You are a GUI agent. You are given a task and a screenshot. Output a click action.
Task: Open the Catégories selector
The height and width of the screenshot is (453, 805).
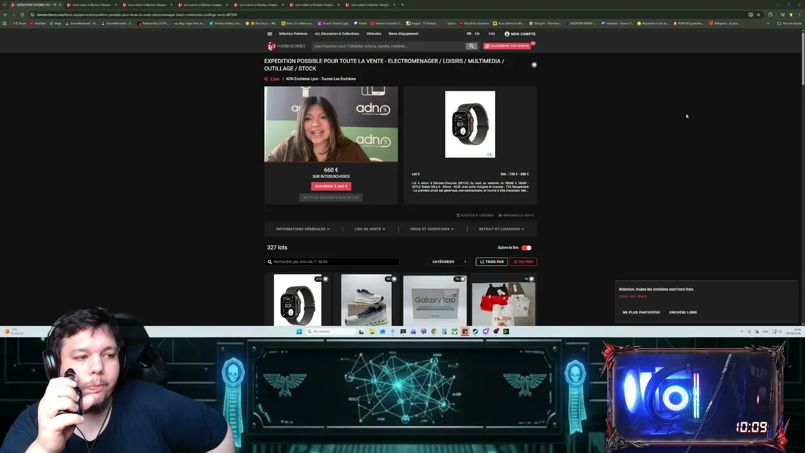[450, 262]
